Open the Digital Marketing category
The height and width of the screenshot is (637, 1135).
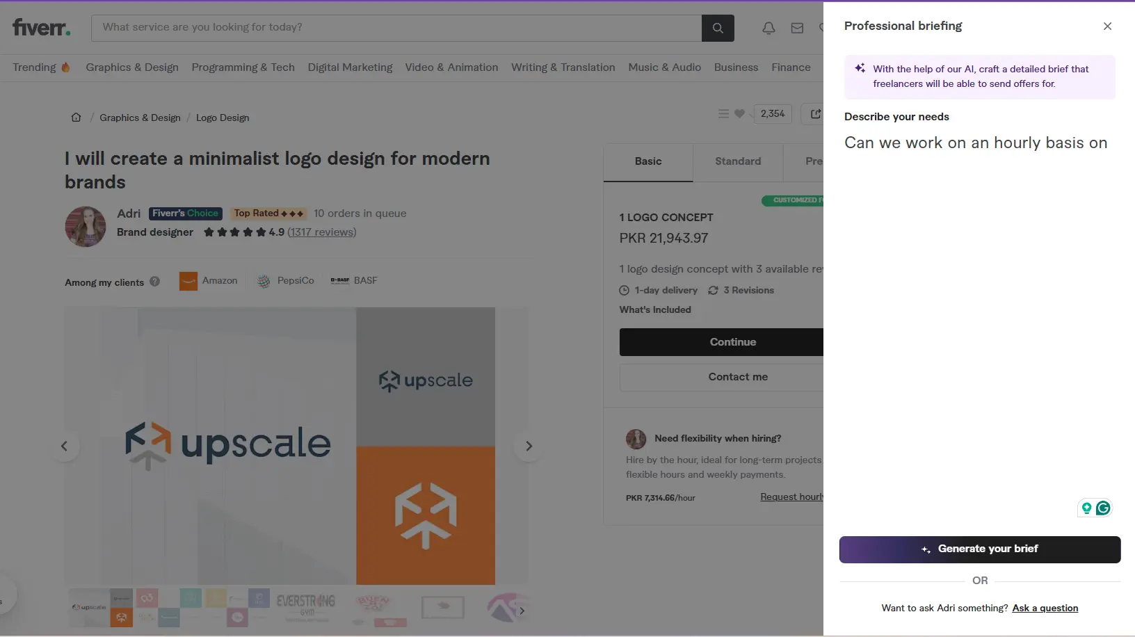(350, 67)
